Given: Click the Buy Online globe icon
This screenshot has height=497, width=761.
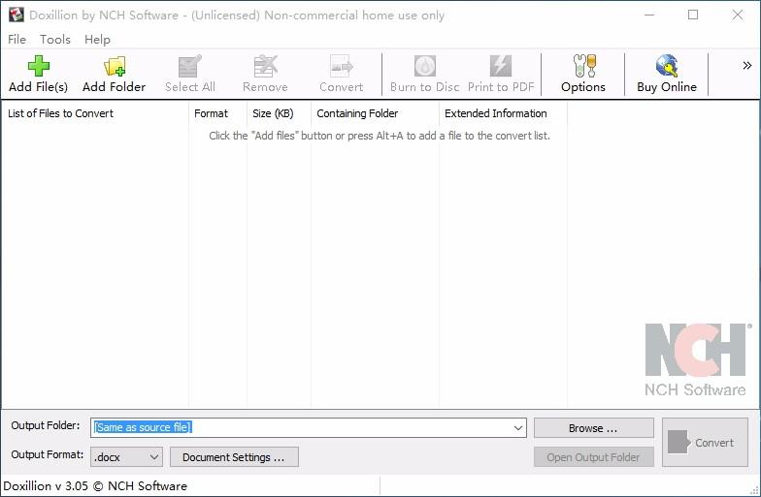Looking at the screenshot, I should click(x=667, y=66).
